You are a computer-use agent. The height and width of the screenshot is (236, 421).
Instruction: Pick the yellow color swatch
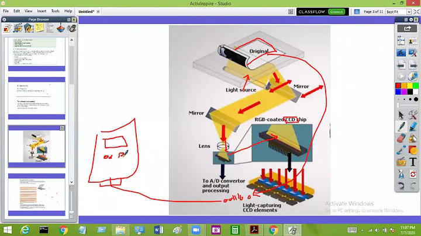[x=410, y=85]
